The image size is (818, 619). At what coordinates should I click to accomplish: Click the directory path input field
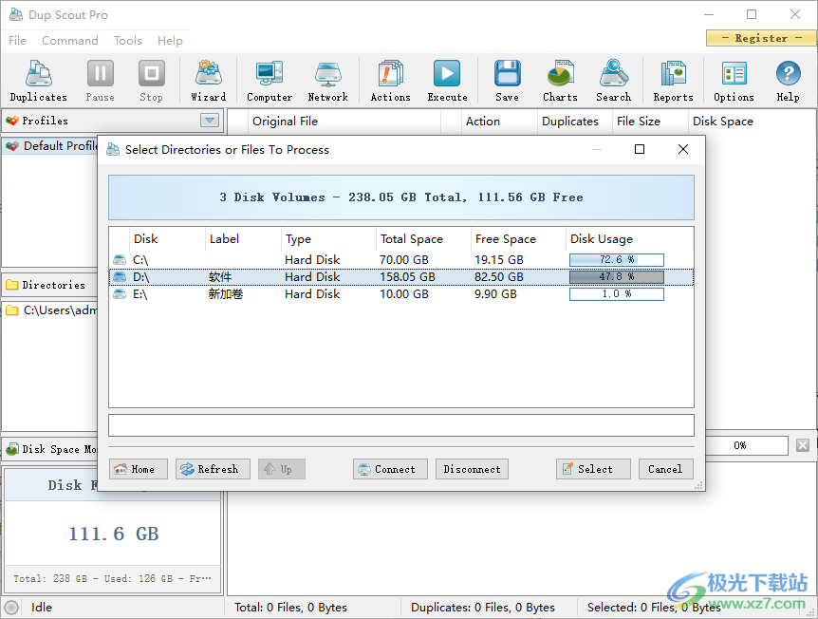401,425
